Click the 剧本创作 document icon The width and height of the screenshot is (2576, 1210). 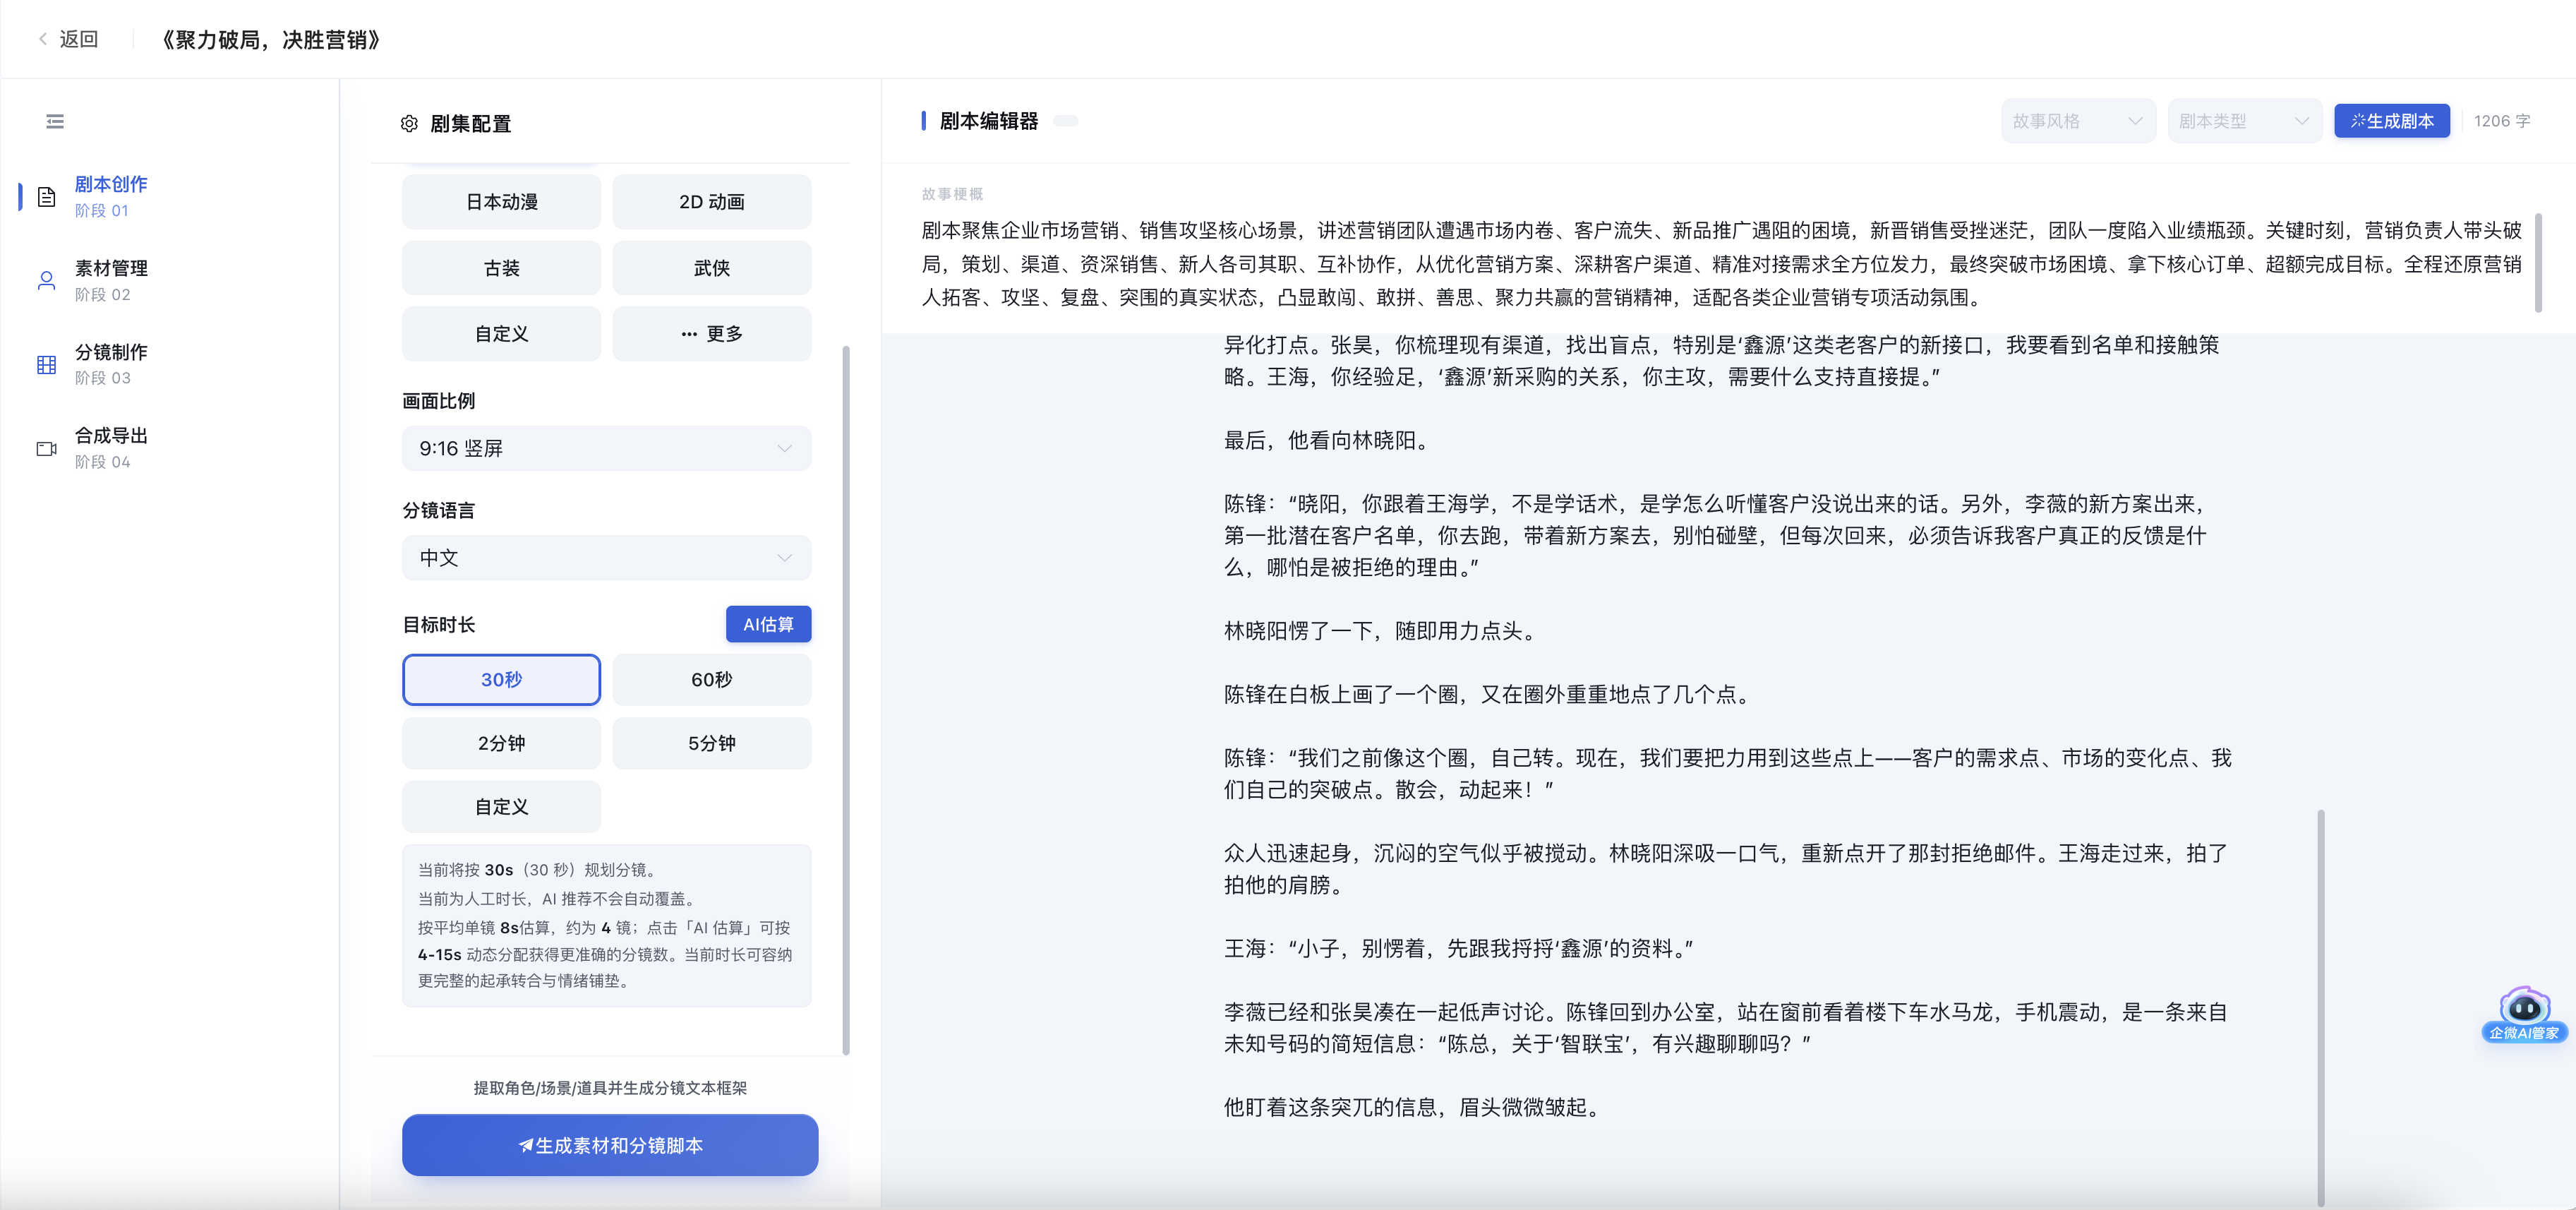pyautogui.click(x=46, y=196)
